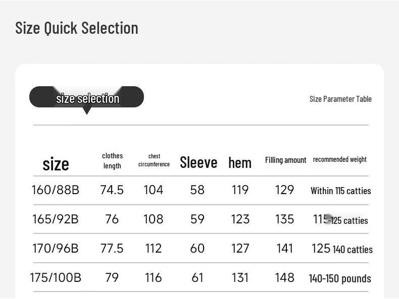Click the 74.5 clothes length value
The height and width of the screenshot is (299, 399).
click(x=112, y=190)
